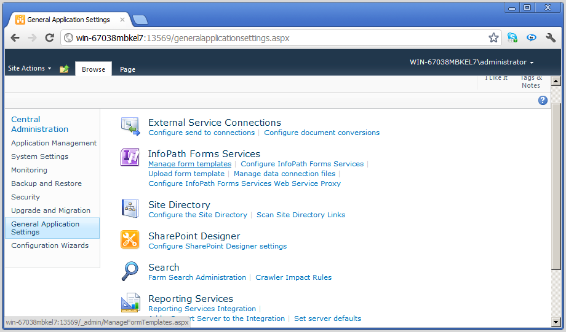Image resolution: width=566 pixels, height=332 pixels.
Task: Click the Skype extension icon
Action: [x=512, y=37]
